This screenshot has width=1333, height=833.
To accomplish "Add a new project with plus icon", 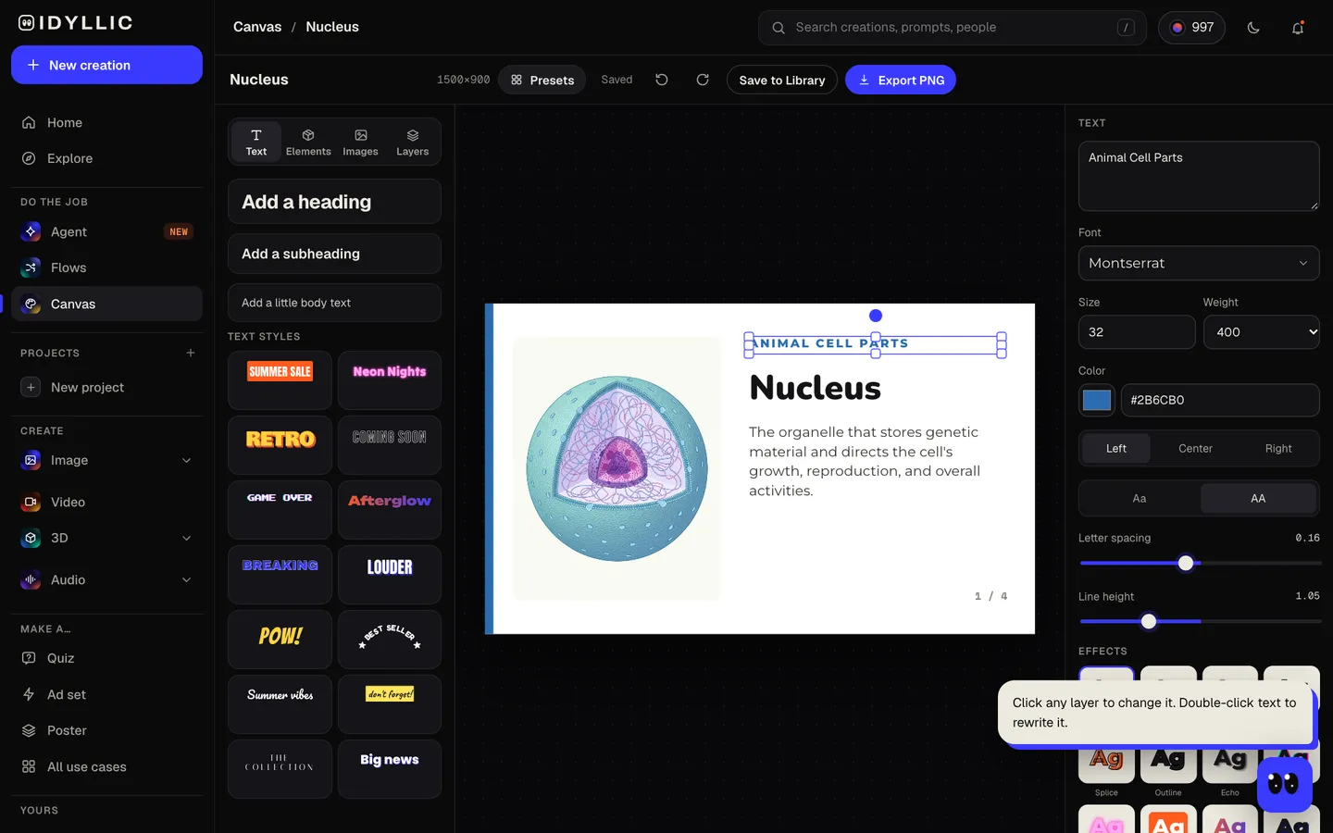I will [191, 353].
